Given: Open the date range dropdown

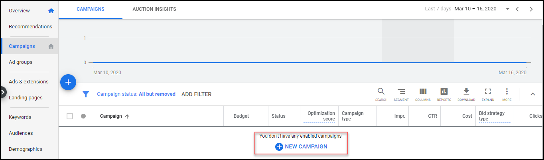Looking at the screenshot, I should [x=507, y=9].
